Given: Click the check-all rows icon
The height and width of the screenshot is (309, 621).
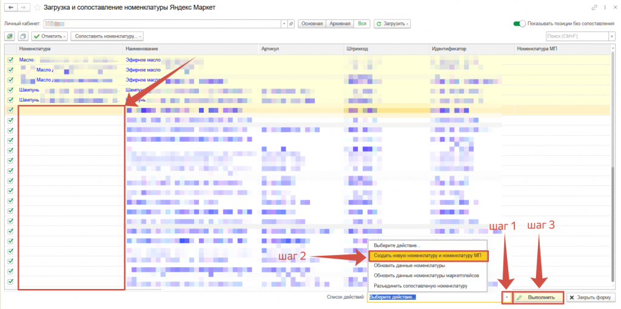Looking at the screenshot, I should point(9,36).
